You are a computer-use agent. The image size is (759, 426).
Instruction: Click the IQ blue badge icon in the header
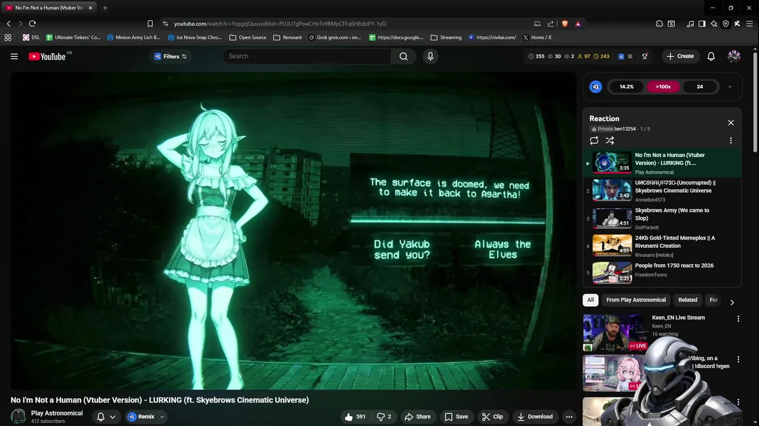click(x=621, y=56)
